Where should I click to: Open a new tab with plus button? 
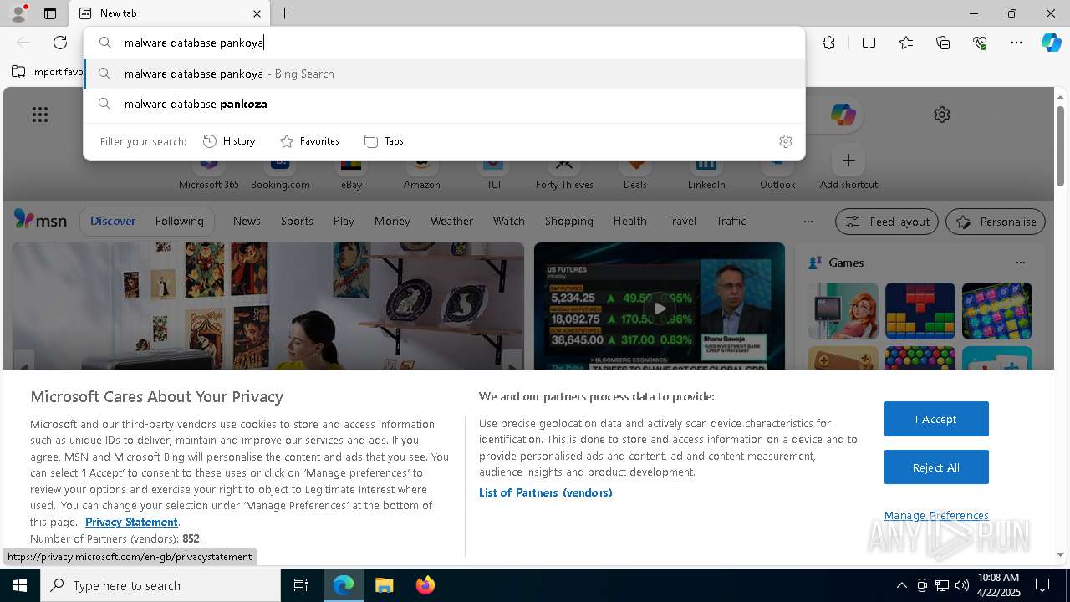click(x=285, y=13)
